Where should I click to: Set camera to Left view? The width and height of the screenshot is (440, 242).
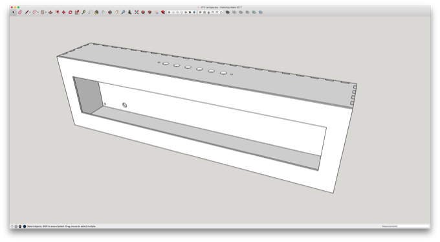(221, 12)
